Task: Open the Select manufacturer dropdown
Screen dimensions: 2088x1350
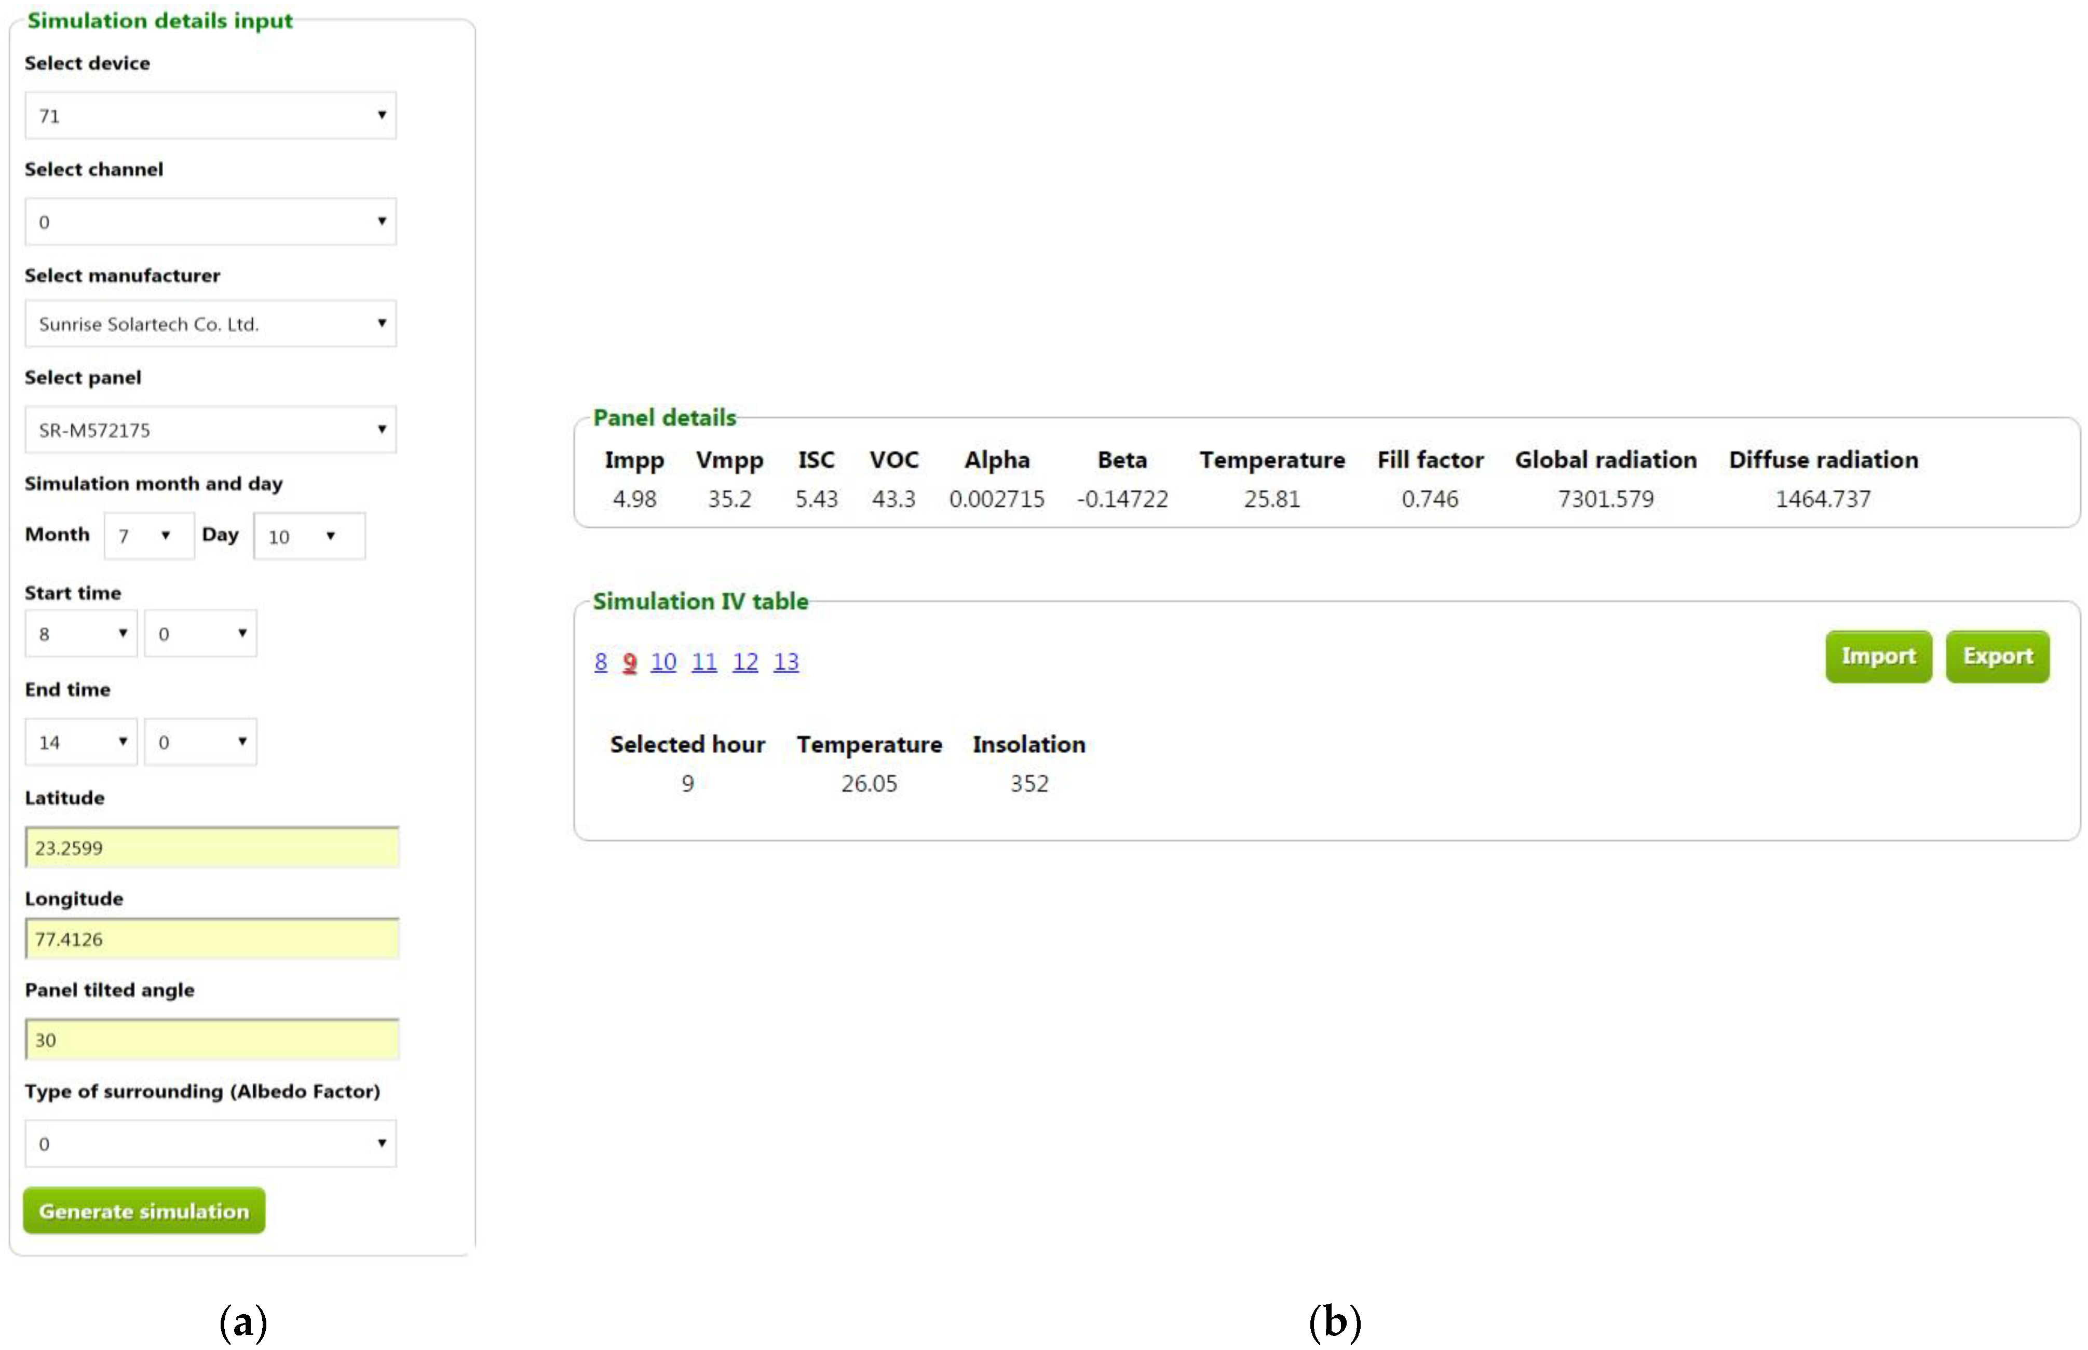Action: [210, 323]
